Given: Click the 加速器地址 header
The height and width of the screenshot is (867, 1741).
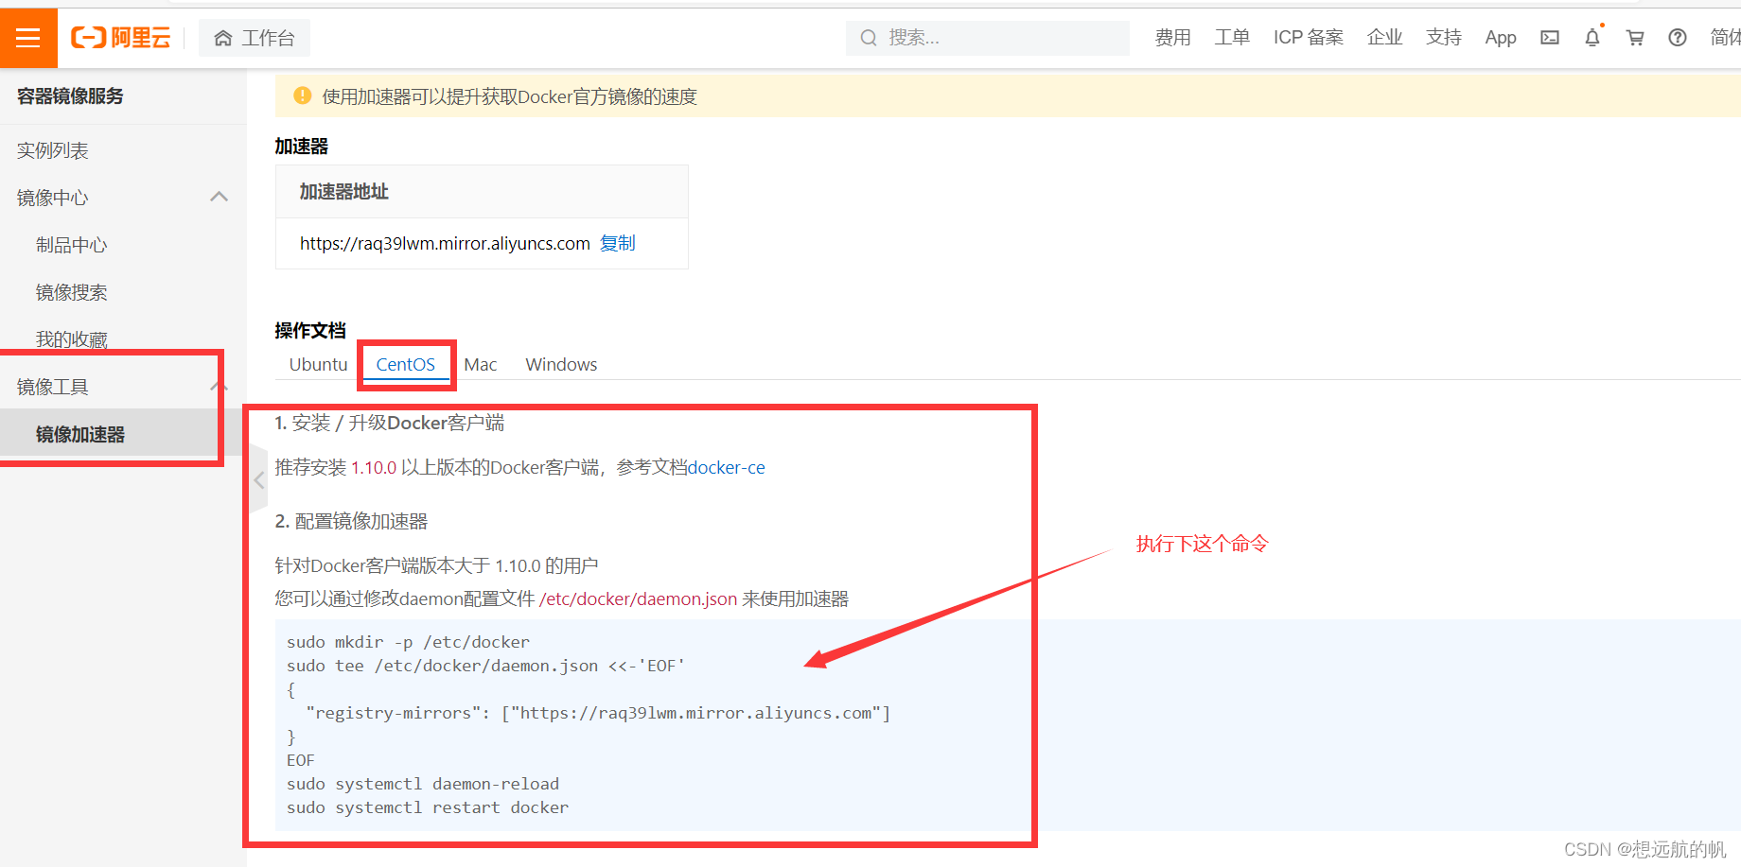Looking at the screenshot, I should [344, 191].
